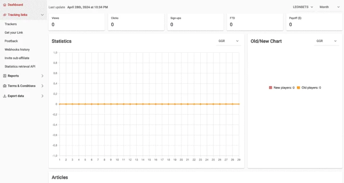Click the Export data download icon
Screen dimensions: 344x183
click(x=5, y=96)
